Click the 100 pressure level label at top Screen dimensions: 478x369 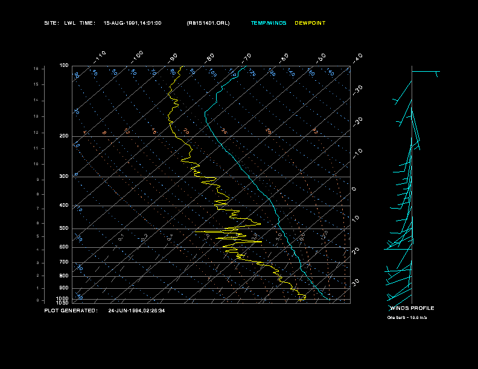click(x=64, y=66)
